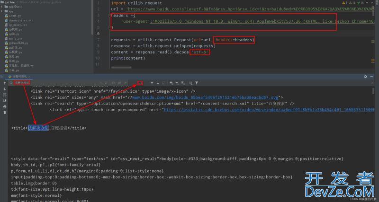Image resolution: width=379 pixels, height=202 pixels.
Task: Clear console with the trash icon
Action: click(x=5, y=113)
